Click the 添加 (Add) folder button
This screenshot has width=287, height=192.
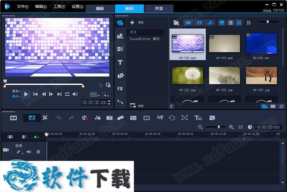(x=137, y=23)
